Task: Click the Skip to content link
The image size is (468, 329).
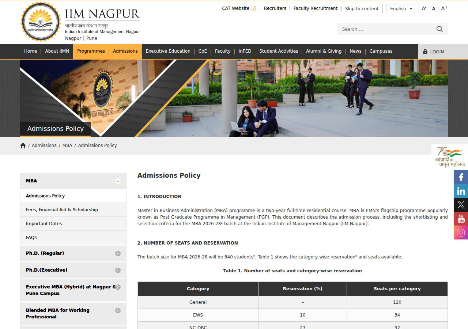Action: (362, 9)
